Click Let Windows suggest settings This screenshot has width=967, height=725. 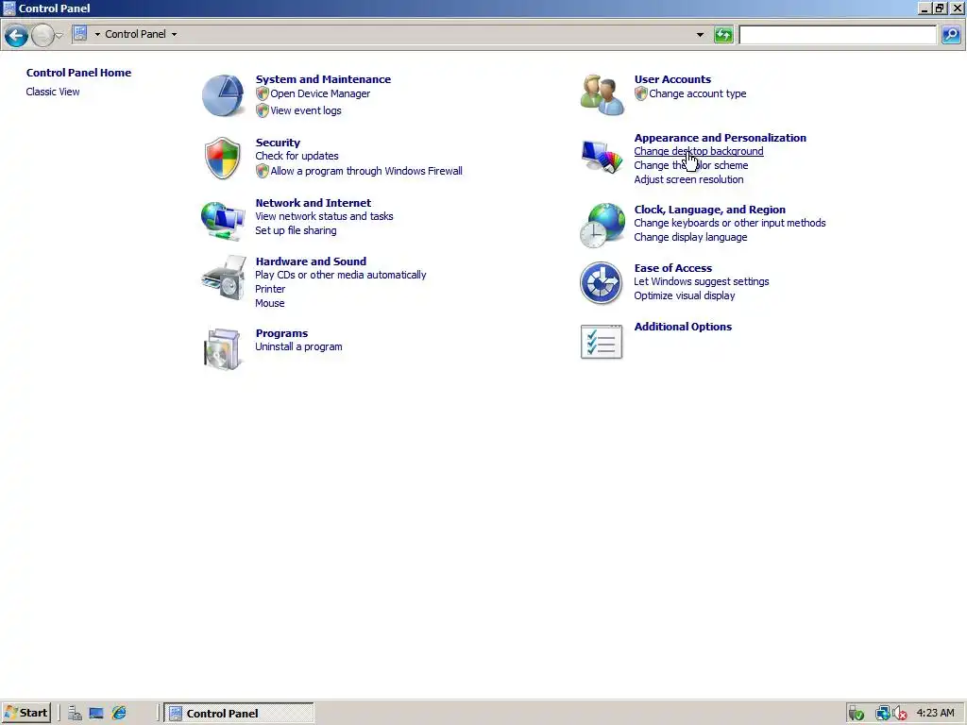point(702,281)
